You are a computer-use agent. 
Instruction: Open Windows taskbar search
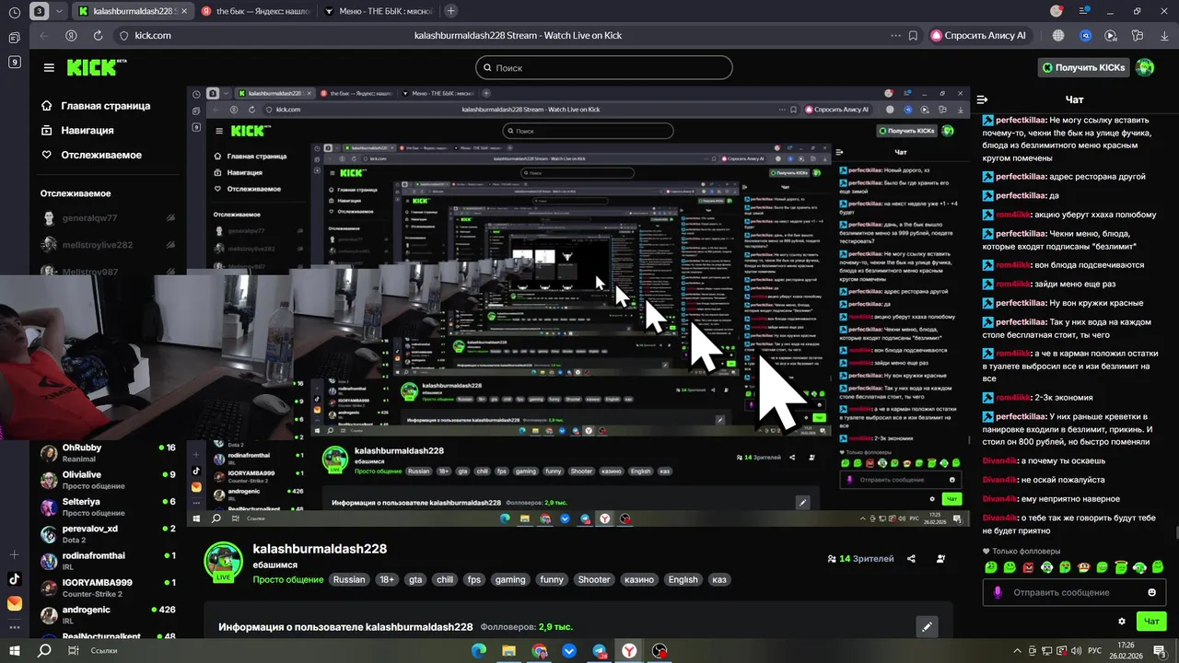coord(43,650)
